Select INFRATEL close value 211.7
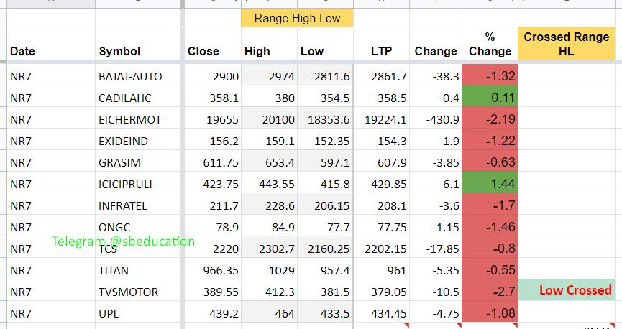The width and height of the screenshot is (622, 329). coord(213,205)
